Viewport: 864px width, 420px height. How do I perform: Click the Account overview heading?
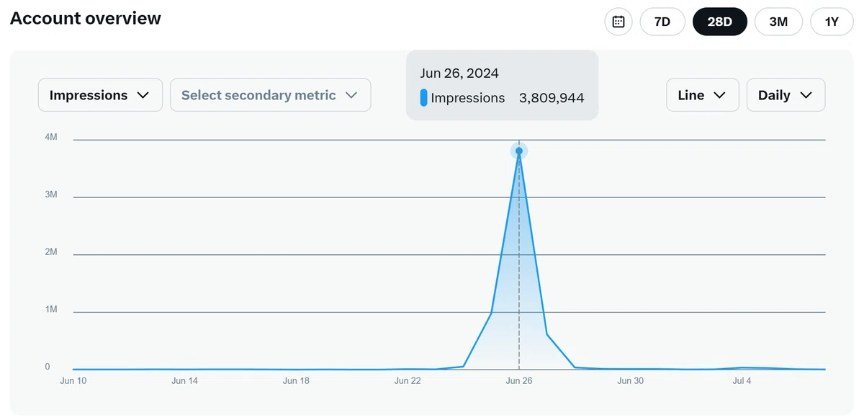(x=86, y=19)
